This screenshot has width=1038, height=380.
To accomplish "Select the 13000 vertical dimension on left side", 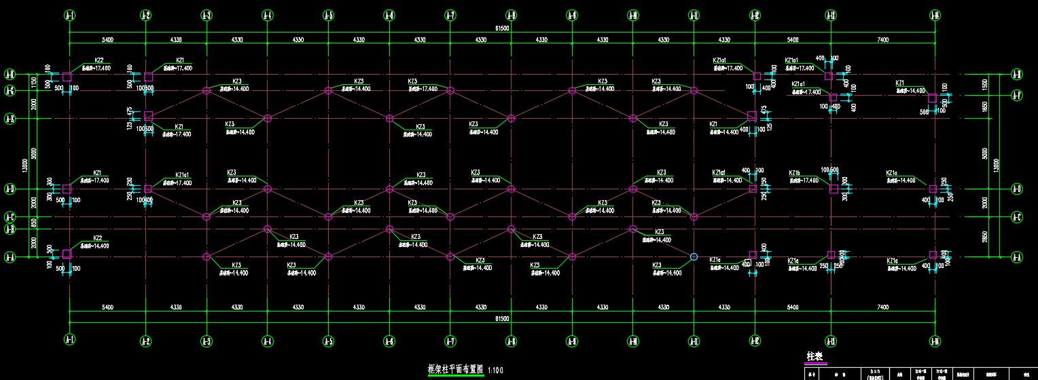I will (x=24, y=165).
